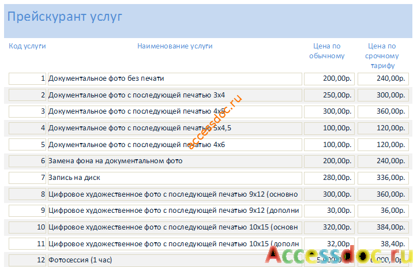Select the regular price 32,00р.
Image resolution: width=417 pixels, height=267 pixels.
[329, 244]
